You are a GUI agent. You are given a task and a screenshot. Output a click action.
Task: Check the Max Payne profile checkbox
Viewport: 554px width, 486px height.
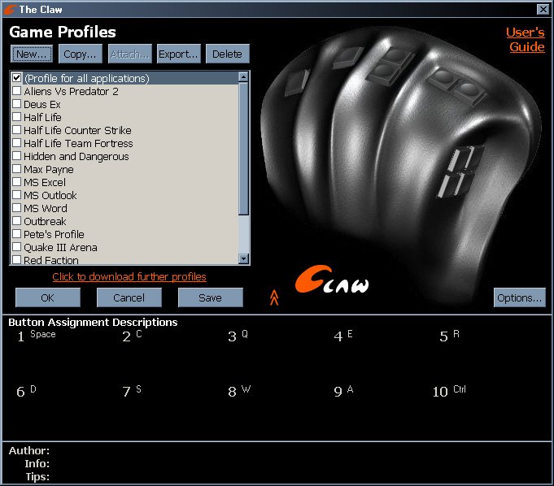pyautogui.click(x=16, y=170)
